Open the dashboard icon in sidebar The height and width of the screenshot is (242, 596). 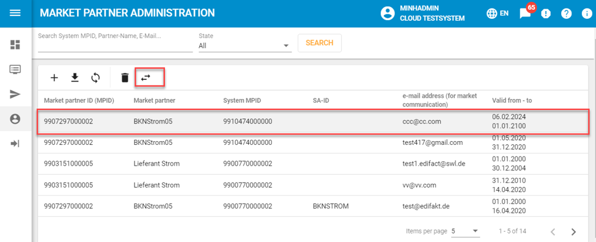click(x=15, y=45)
